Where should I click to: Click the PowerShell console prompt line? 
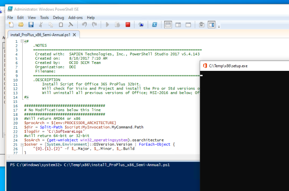pos(90,165)
